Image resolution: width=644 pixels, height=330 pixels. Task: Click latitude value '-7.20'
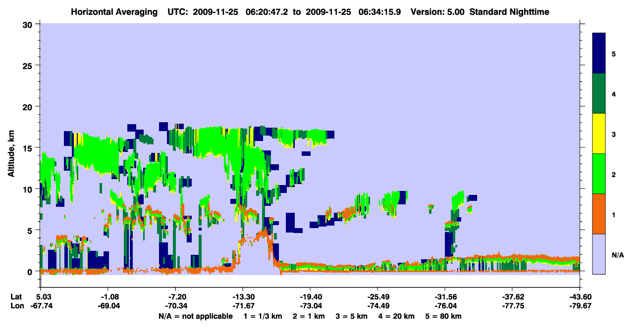tap(175, 297)
